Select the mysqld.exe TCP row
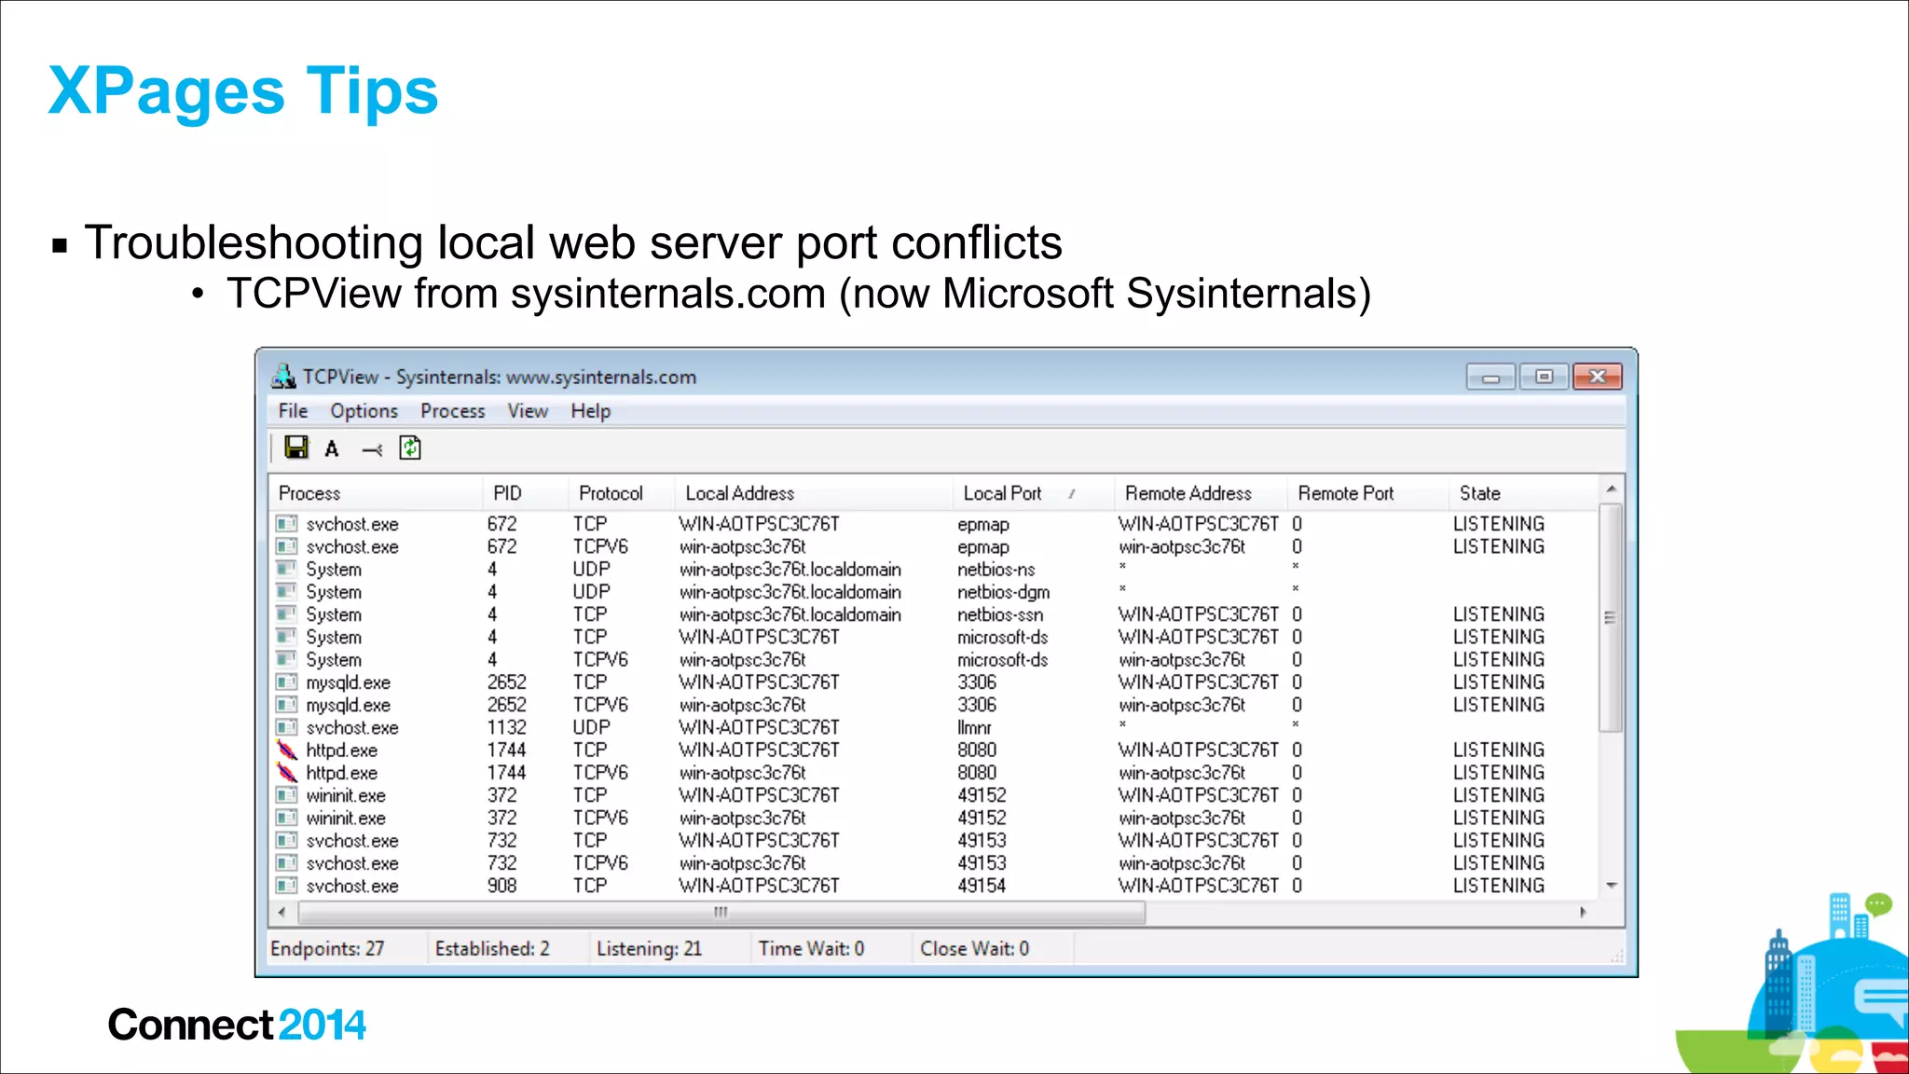 (x=935, y=682)
